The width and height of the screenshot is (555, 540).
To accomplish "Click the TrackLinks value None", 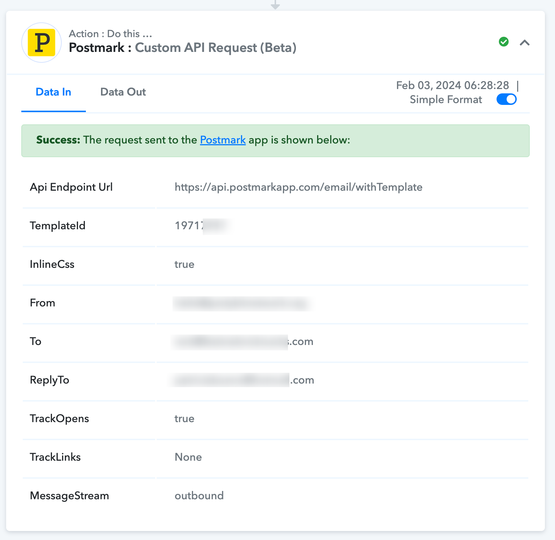I will pyautogui.click(x=188, y=457).
